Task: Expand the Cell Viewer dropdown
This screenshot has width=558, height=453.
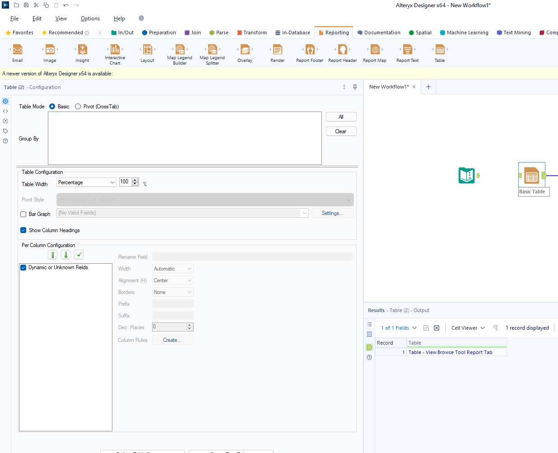Action: coord(468,328)
